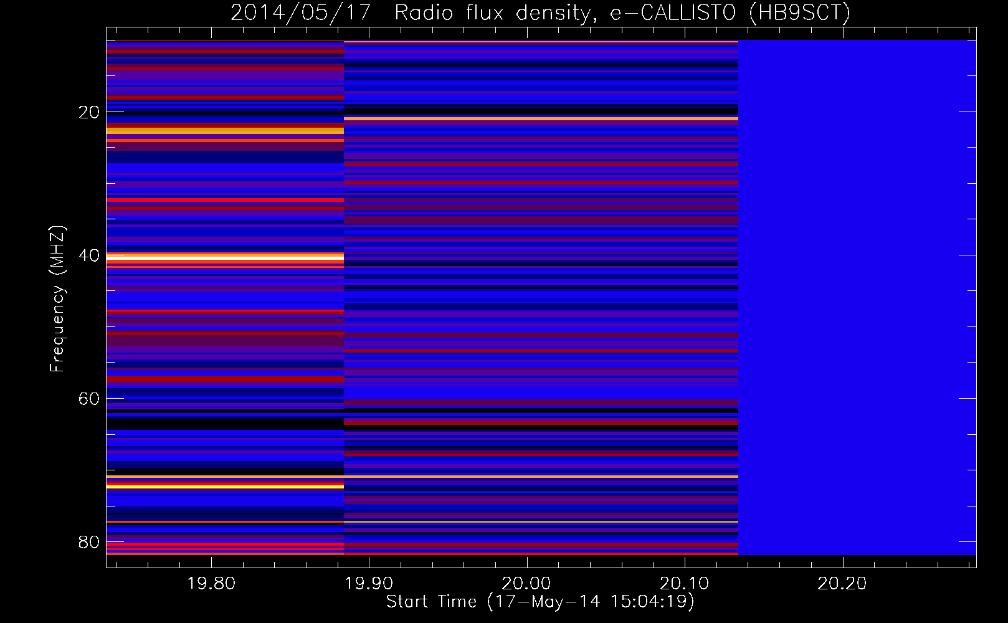Click the y-axis tick label '40'
Screen dimensions: 1008x623
(89, 255)
